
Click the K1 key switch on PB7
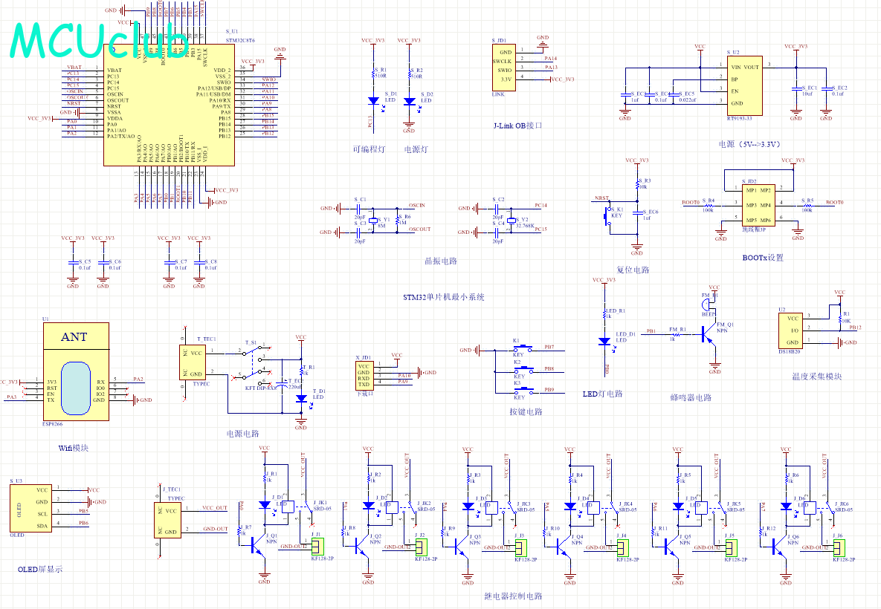(x=518, y=348)
